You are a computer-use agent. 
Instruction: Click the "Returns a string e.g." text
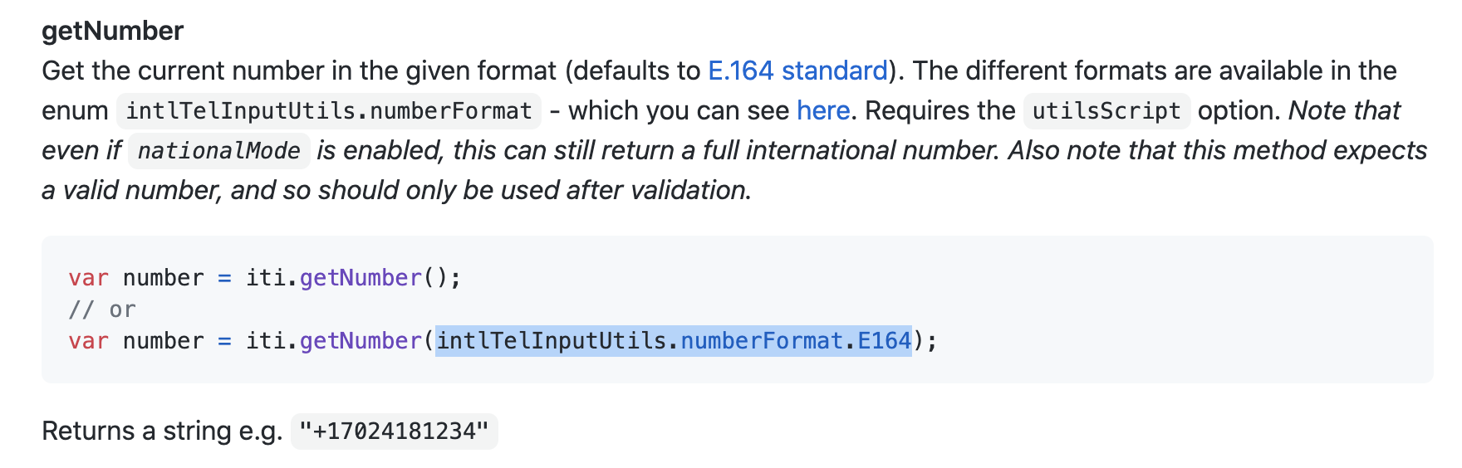(x=162, y=431)
